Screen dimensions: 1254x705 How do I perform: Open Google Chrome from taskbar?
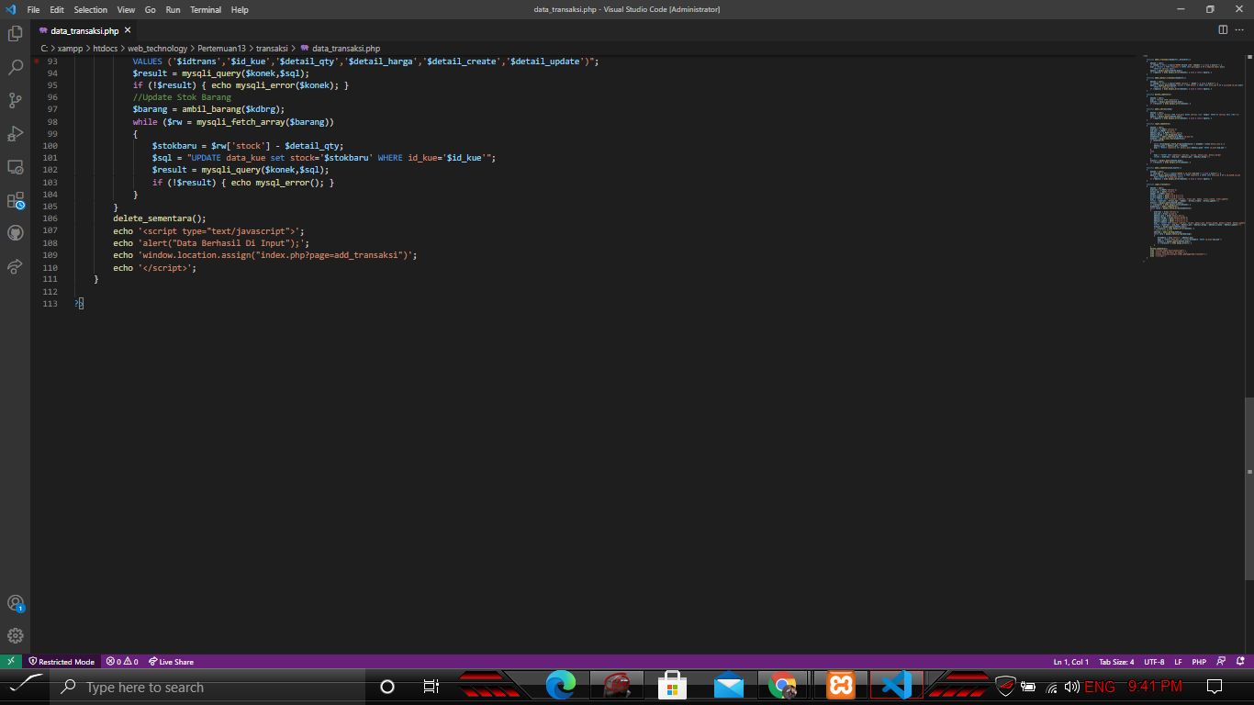(784, 686)
